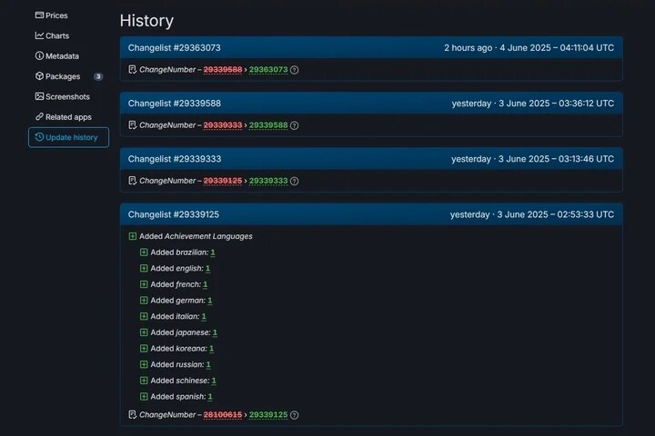Click the Related apps link icon

[39, 117]
